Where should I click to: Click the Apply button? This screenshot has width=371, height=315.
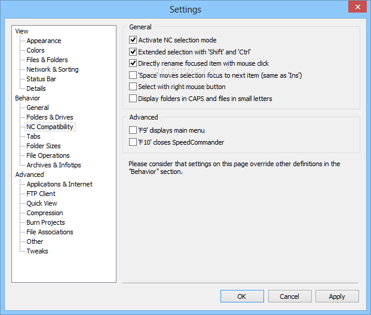tap(337, 296)
